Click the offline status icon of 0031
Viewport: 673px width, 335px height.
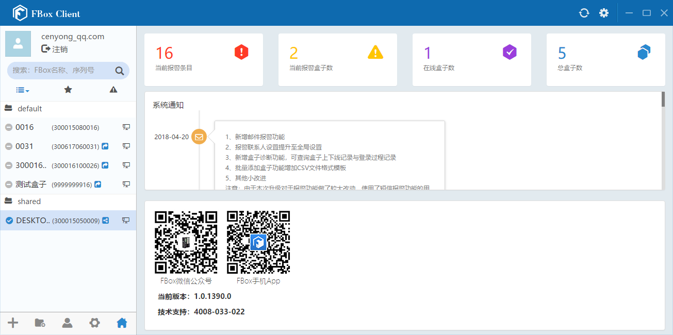click(9, 146)
